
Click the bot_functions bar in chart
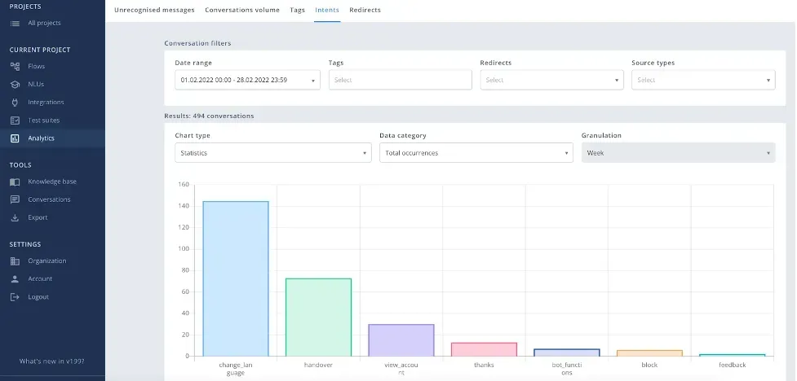tap(567, 353)
